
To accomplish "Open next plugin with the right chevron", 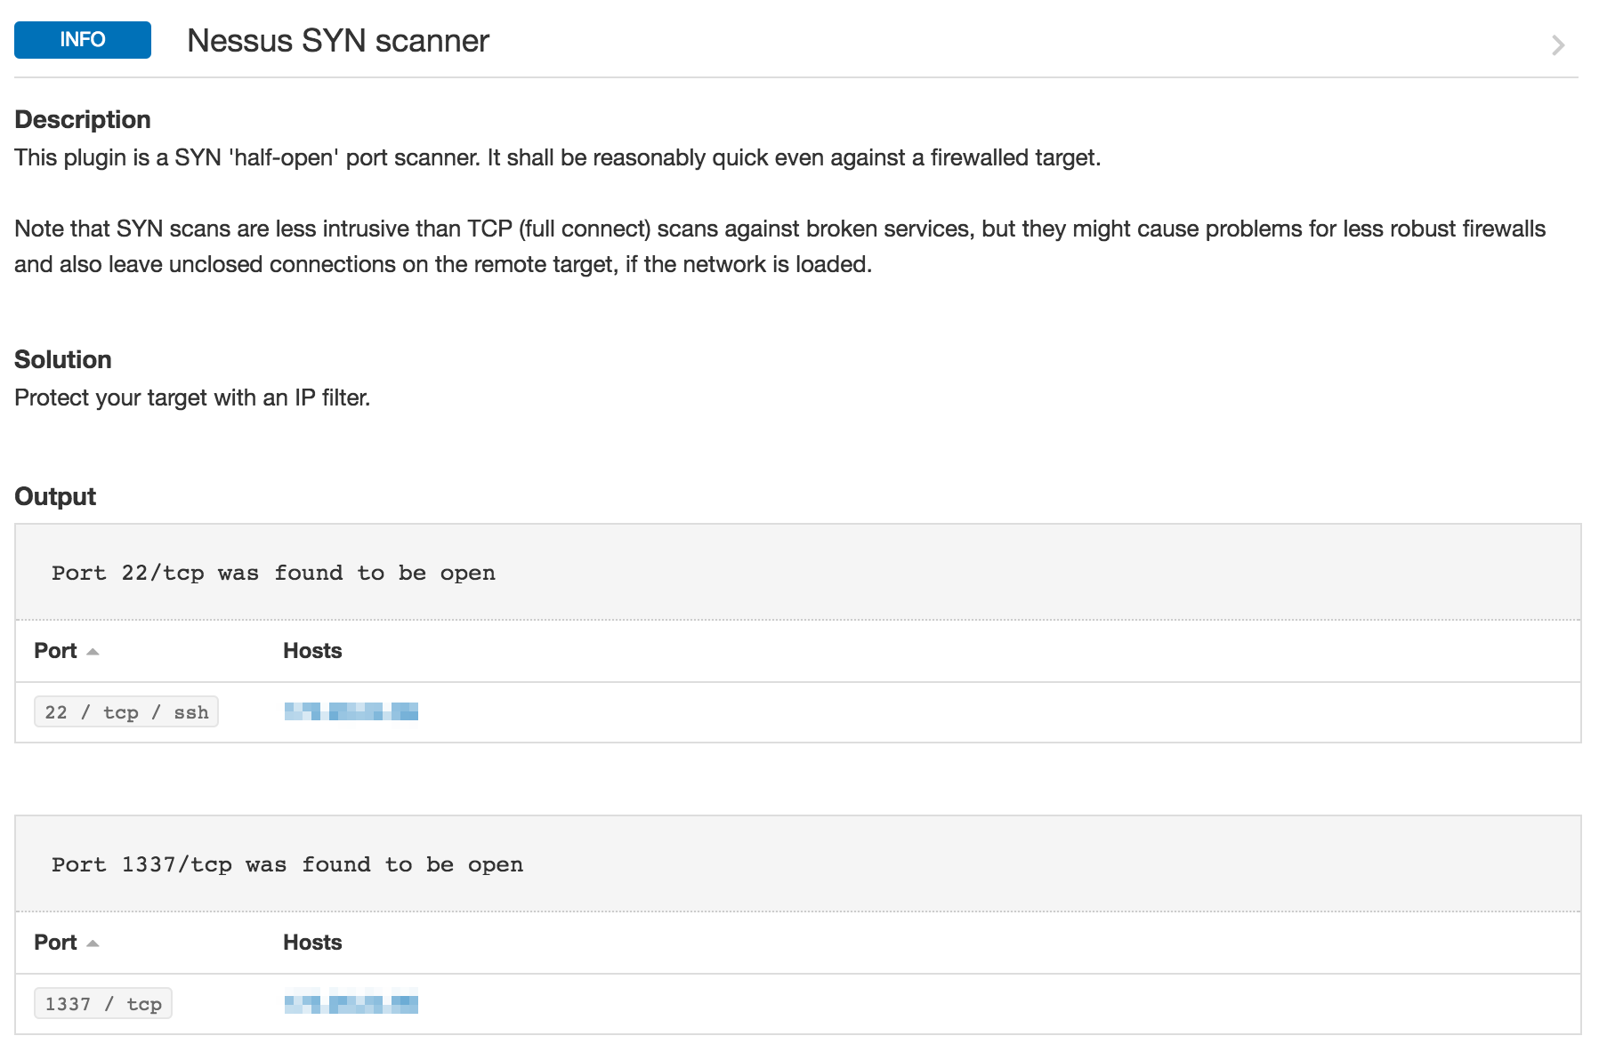I will (x=1557, y=45).
